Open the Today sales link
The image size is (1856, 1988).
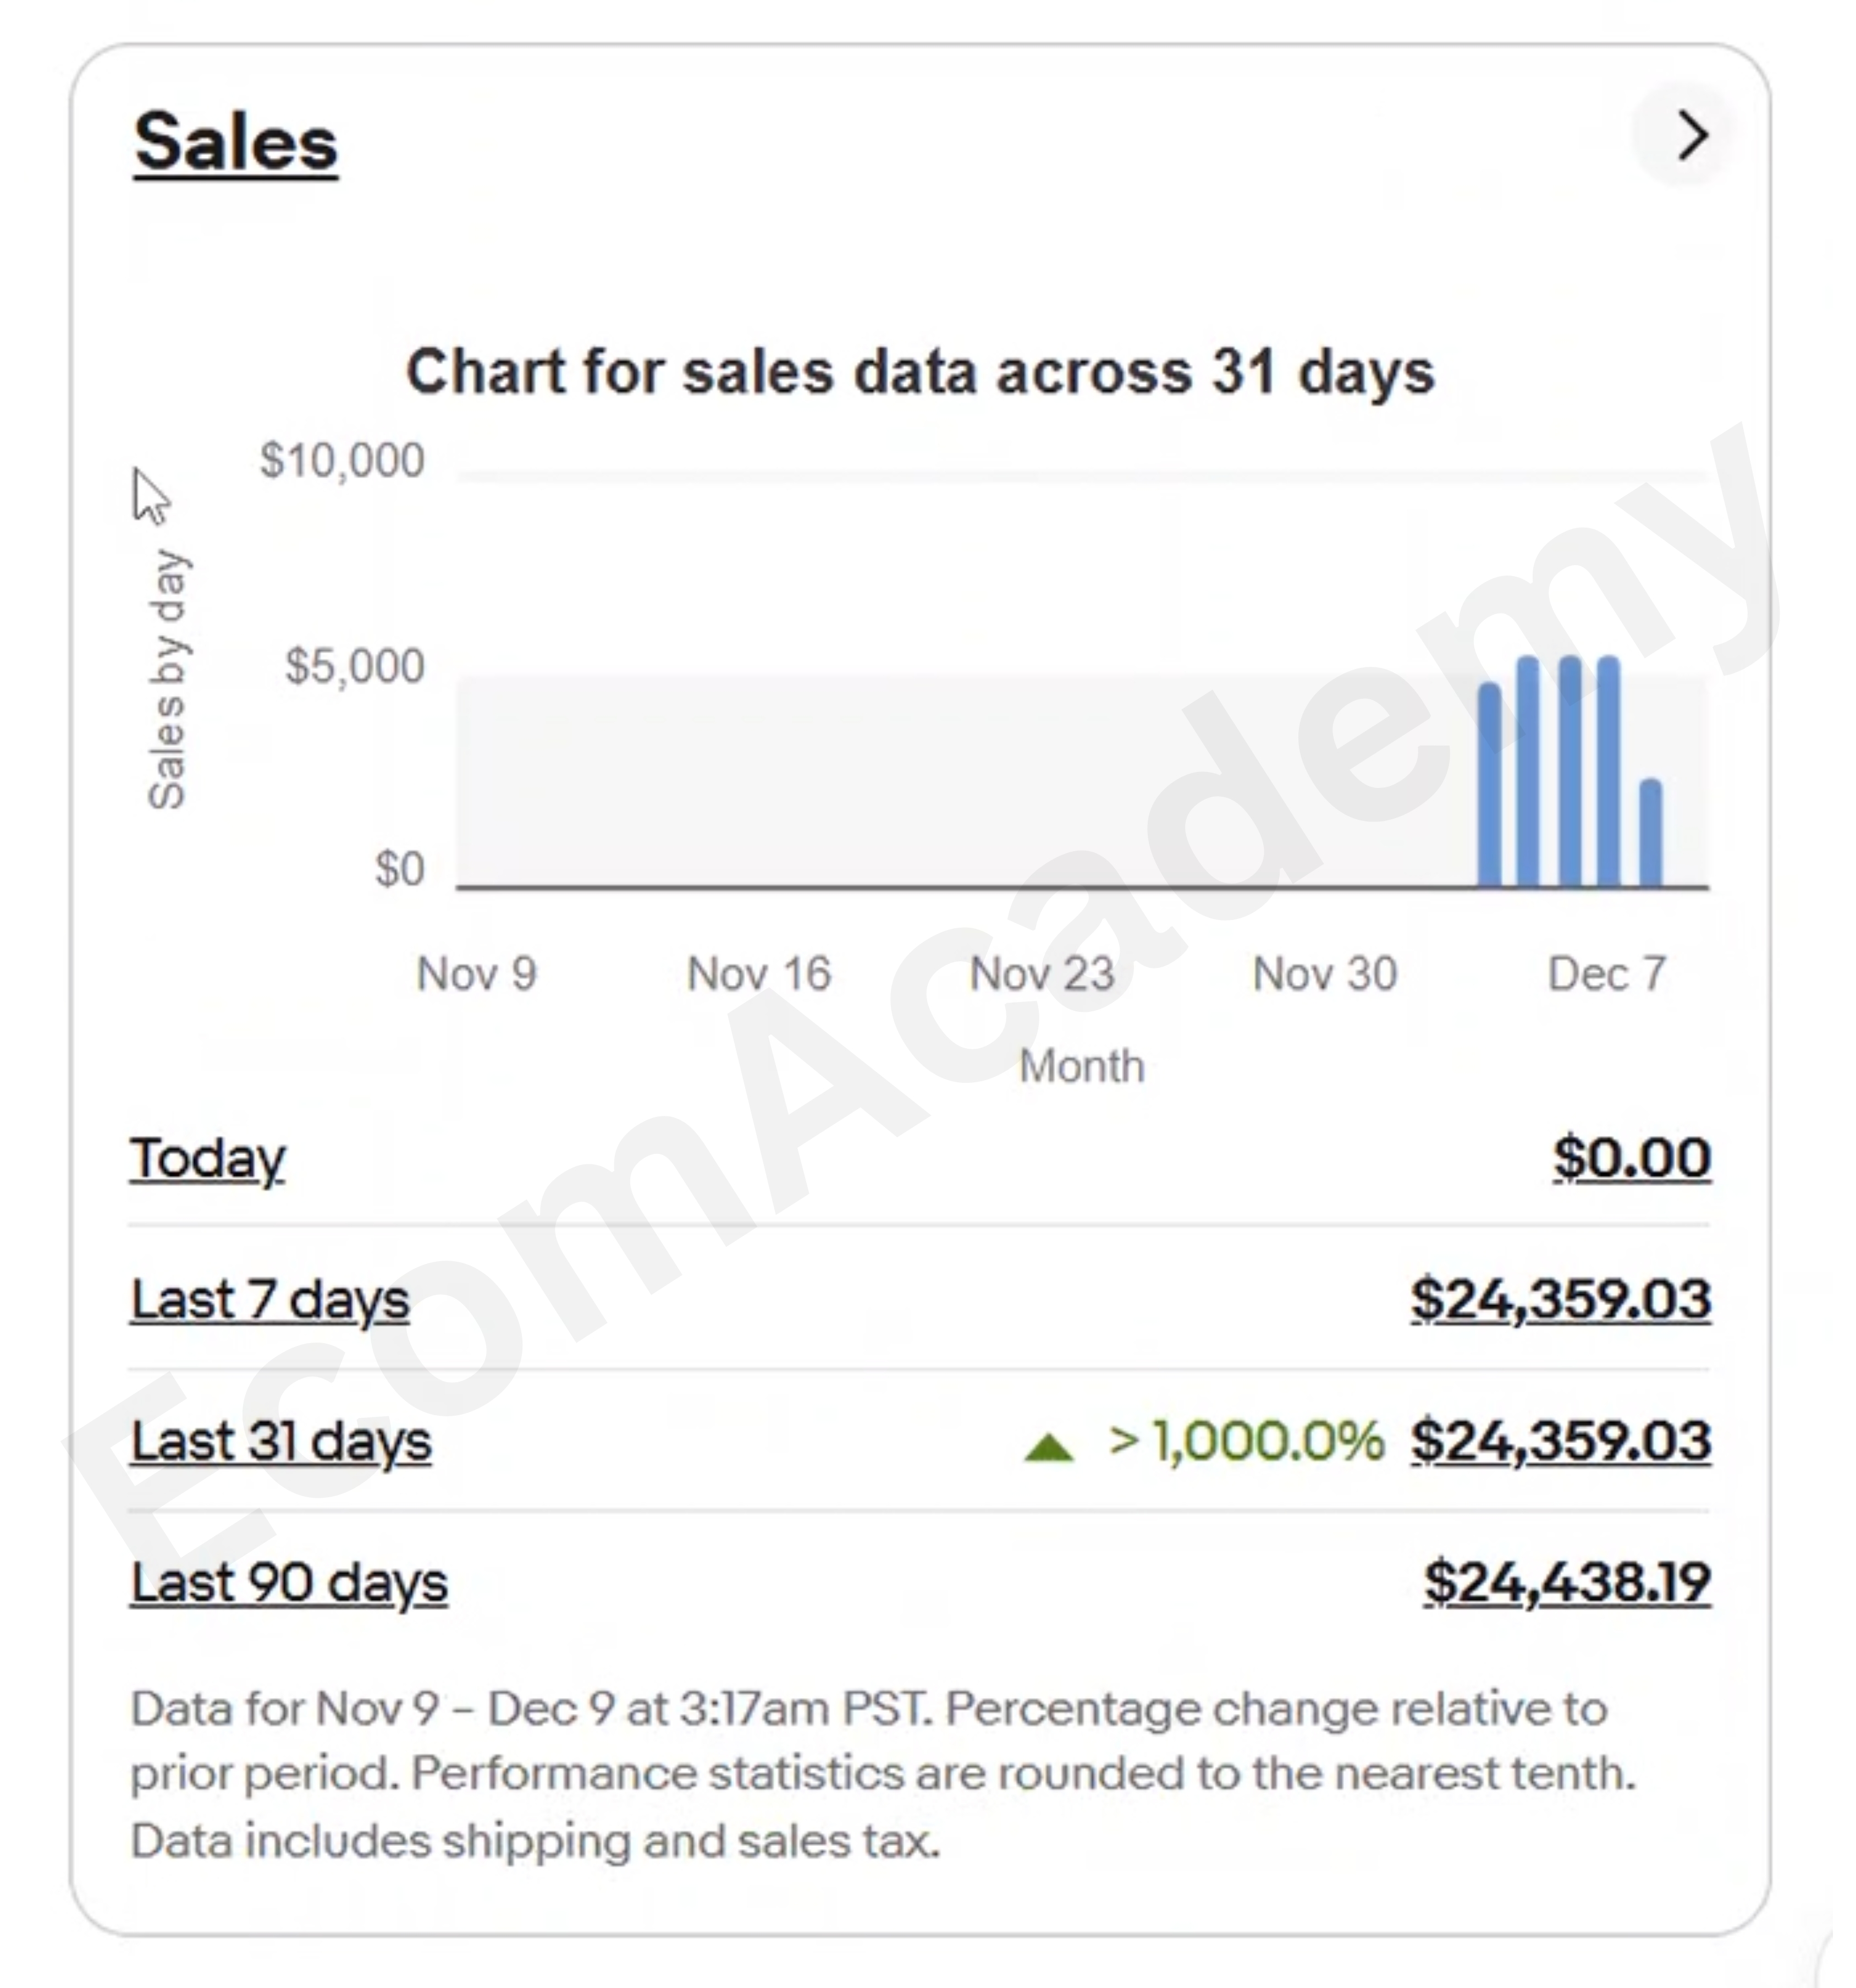pos(208,1159)
